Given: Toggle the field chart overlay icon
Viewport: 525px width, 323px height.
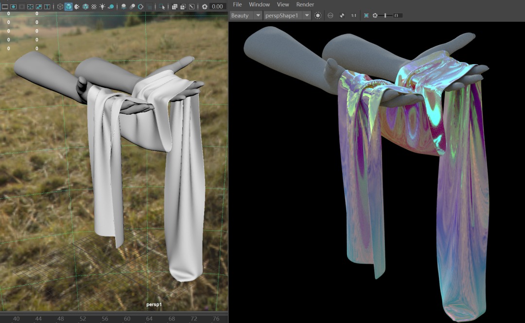Looking at the screenshot, I should (x=31, y=6).
